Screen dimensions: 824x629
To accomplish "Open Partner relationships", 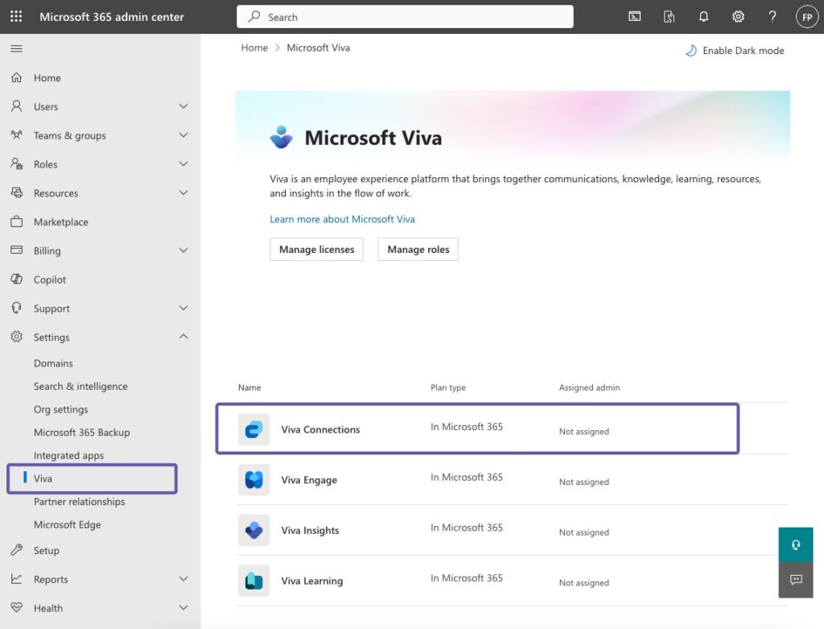I will point(80,501).
